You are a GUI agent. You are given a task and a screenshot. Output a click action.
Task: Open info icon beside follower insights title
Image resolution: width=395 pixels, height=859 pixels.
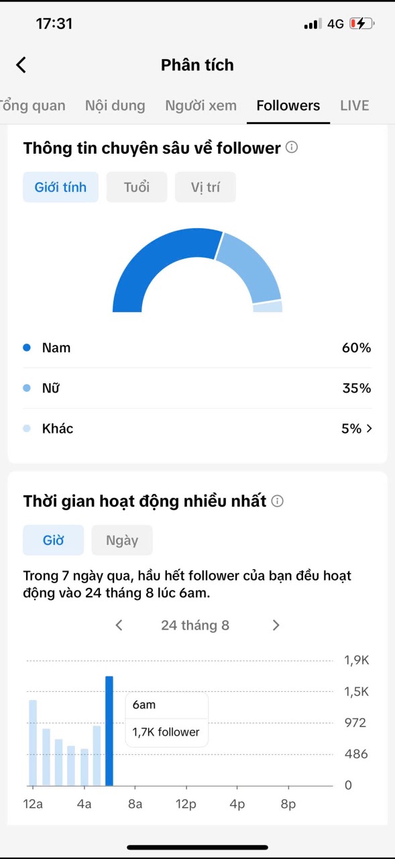(292, 147)
